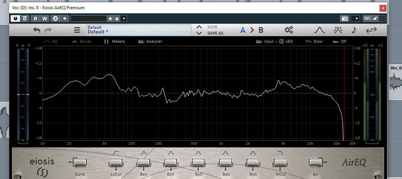Click the SAVE AS preset button
Image resolution: width=402 pixels, height=179 pixels.
(215, 33)
